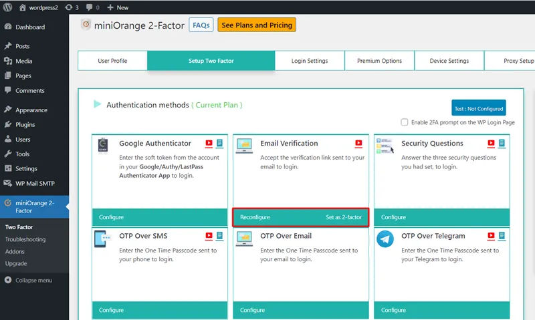Click the Google Authenticator app icon
This screenshot has height=320, width=535.
pyautogui.click(x=103, y=145)
